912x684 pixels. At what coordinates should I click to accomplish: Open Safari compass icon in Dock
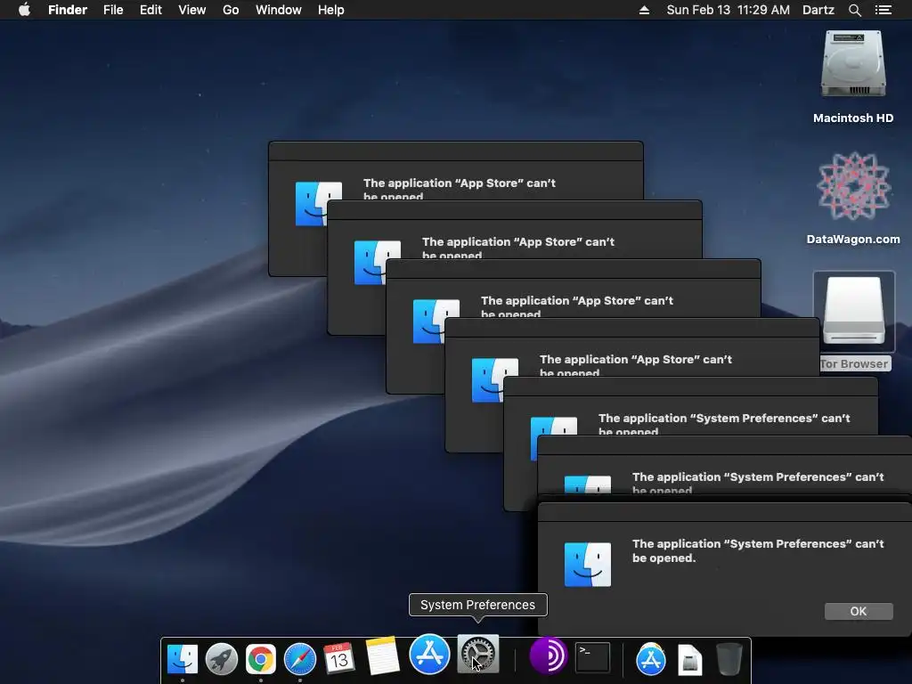tap(299, 660)
